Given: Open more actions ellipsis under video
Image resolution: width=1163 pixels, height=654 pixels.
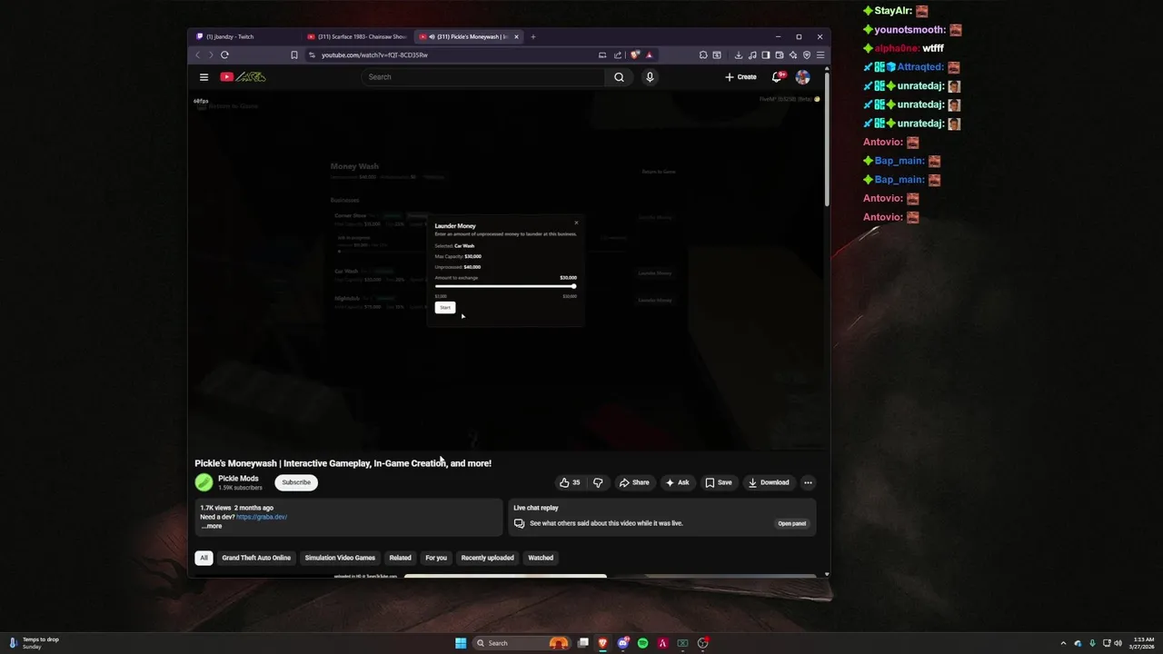Looking at the screenshot, I should (808, 482).
